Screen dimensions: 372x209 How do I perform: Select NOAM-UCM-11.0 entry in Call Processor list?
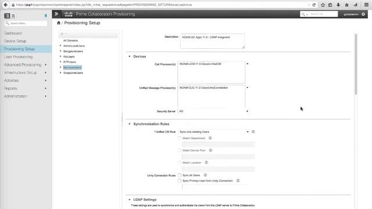coord(200,64)
